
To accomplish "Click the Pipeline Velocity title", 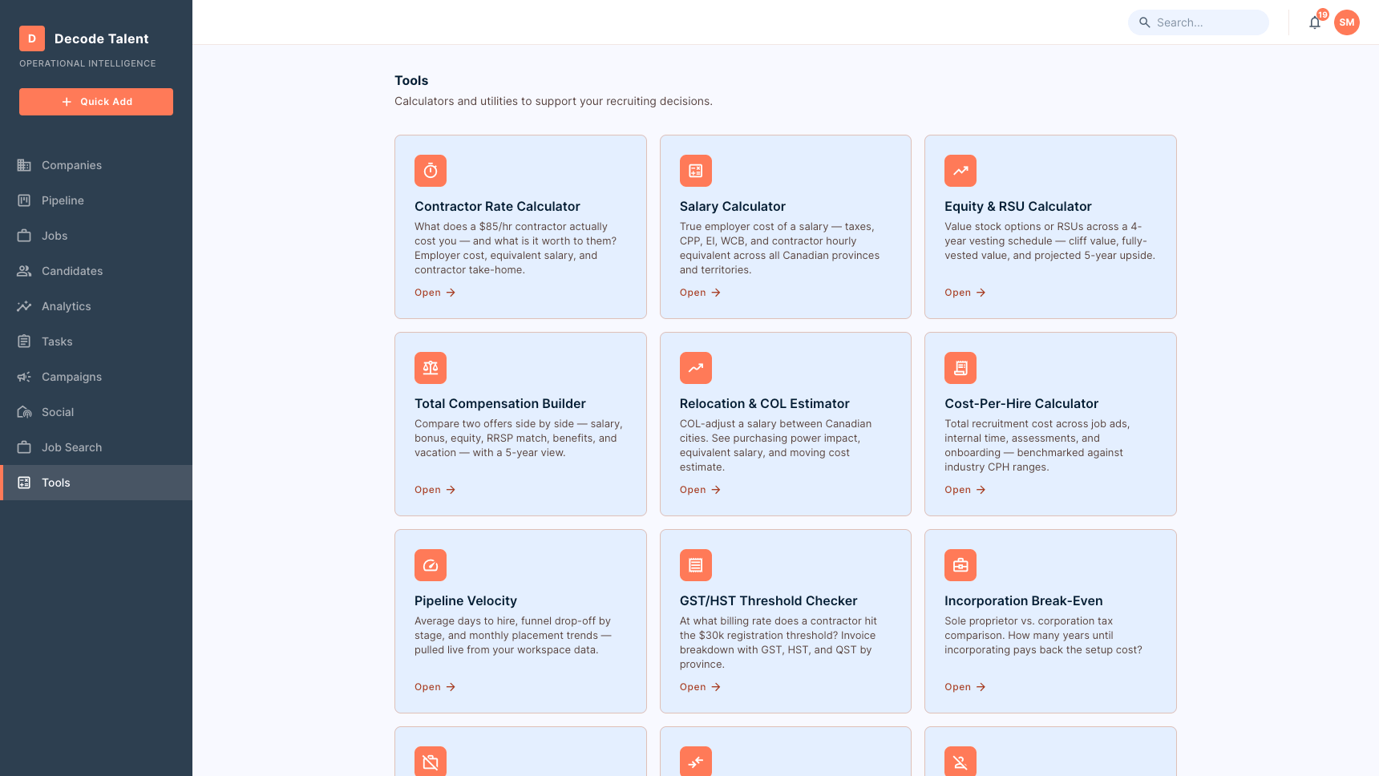I will (466, 600).
